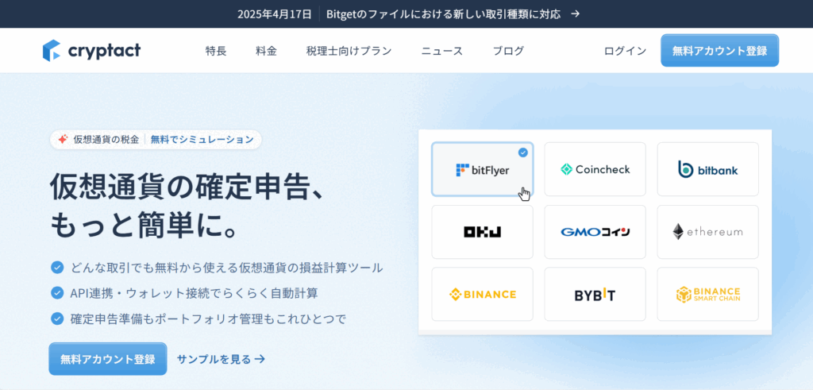813x390 pixels.
Task: Click the cryptact logo
Action: (x=92, y=50)
